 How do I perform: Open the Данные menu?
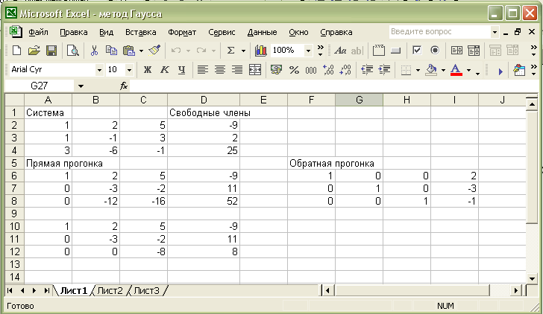[x=262, y=32]
